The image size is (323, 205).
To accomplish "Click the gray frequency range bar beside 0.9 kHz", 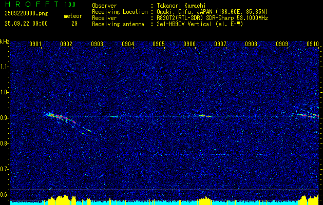I will [10, 118].
